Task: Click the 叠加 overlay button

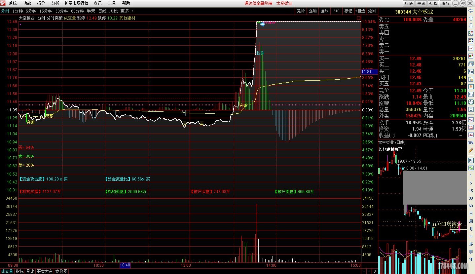Action: click(312, 11)
